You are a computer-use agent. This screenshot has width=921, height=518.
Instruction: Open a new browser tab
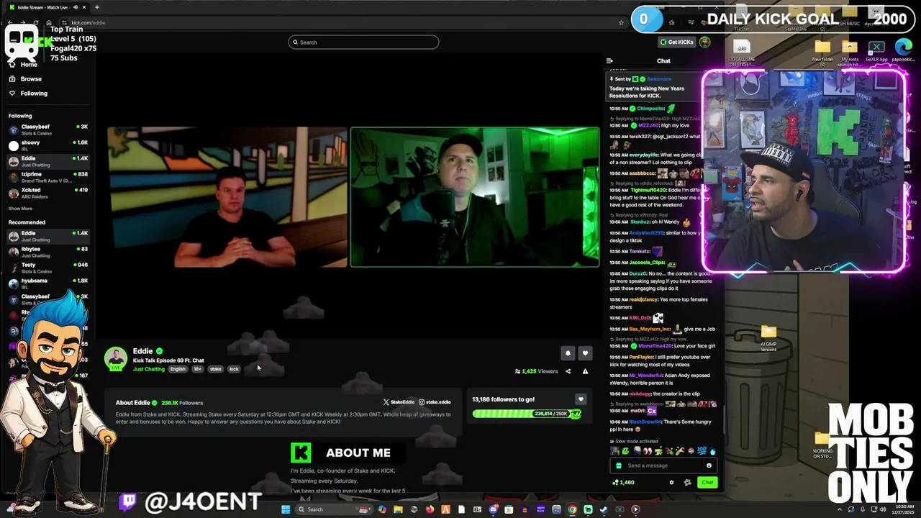pos(96,7)
